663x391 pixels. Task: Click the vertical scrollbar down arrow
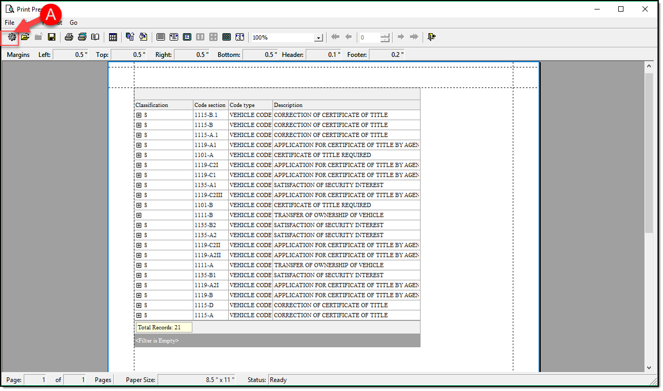point(649,368)
